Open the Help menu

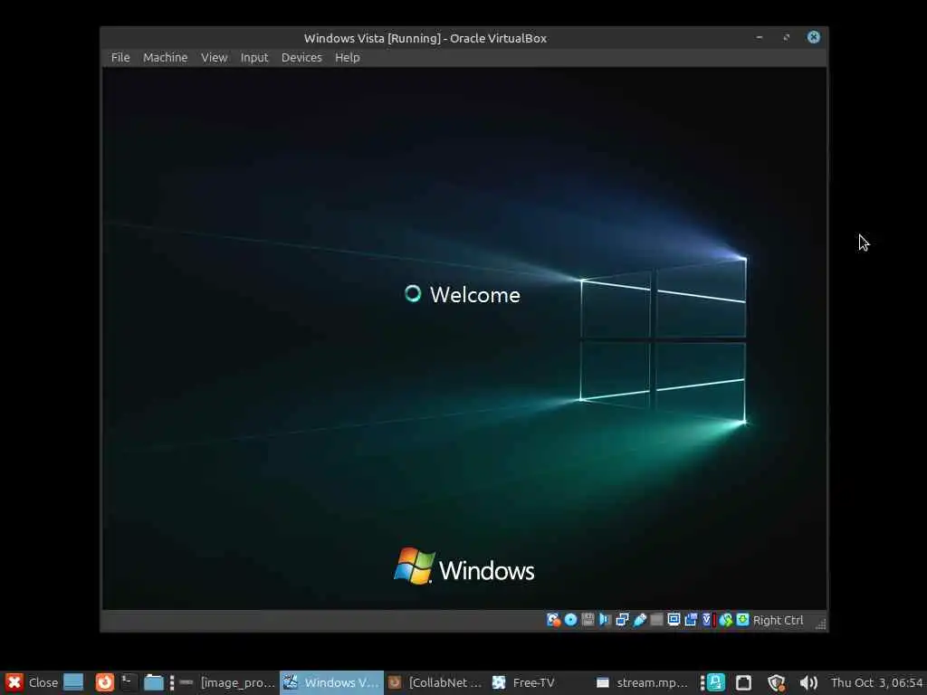click(347, 57)
